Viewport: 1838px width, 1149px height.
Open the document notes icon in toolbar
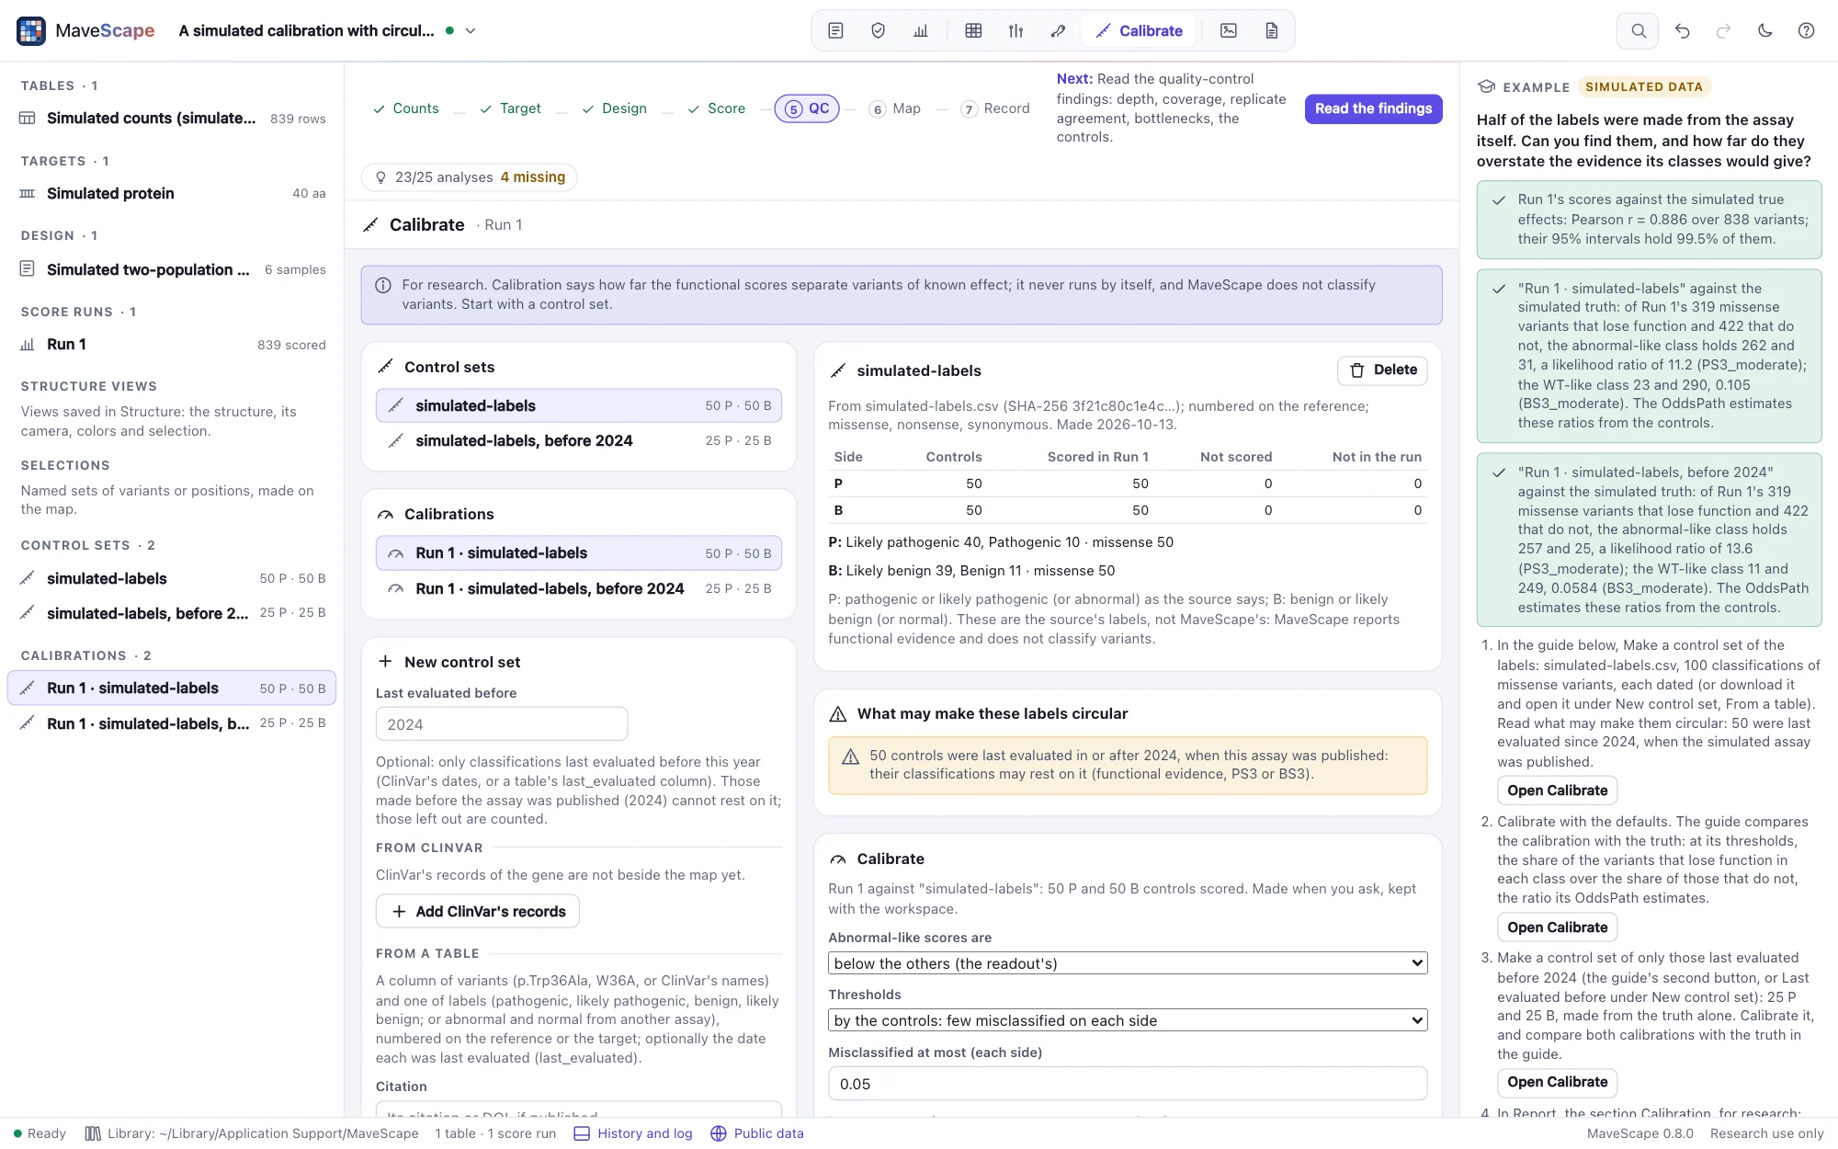click(835, 30)
